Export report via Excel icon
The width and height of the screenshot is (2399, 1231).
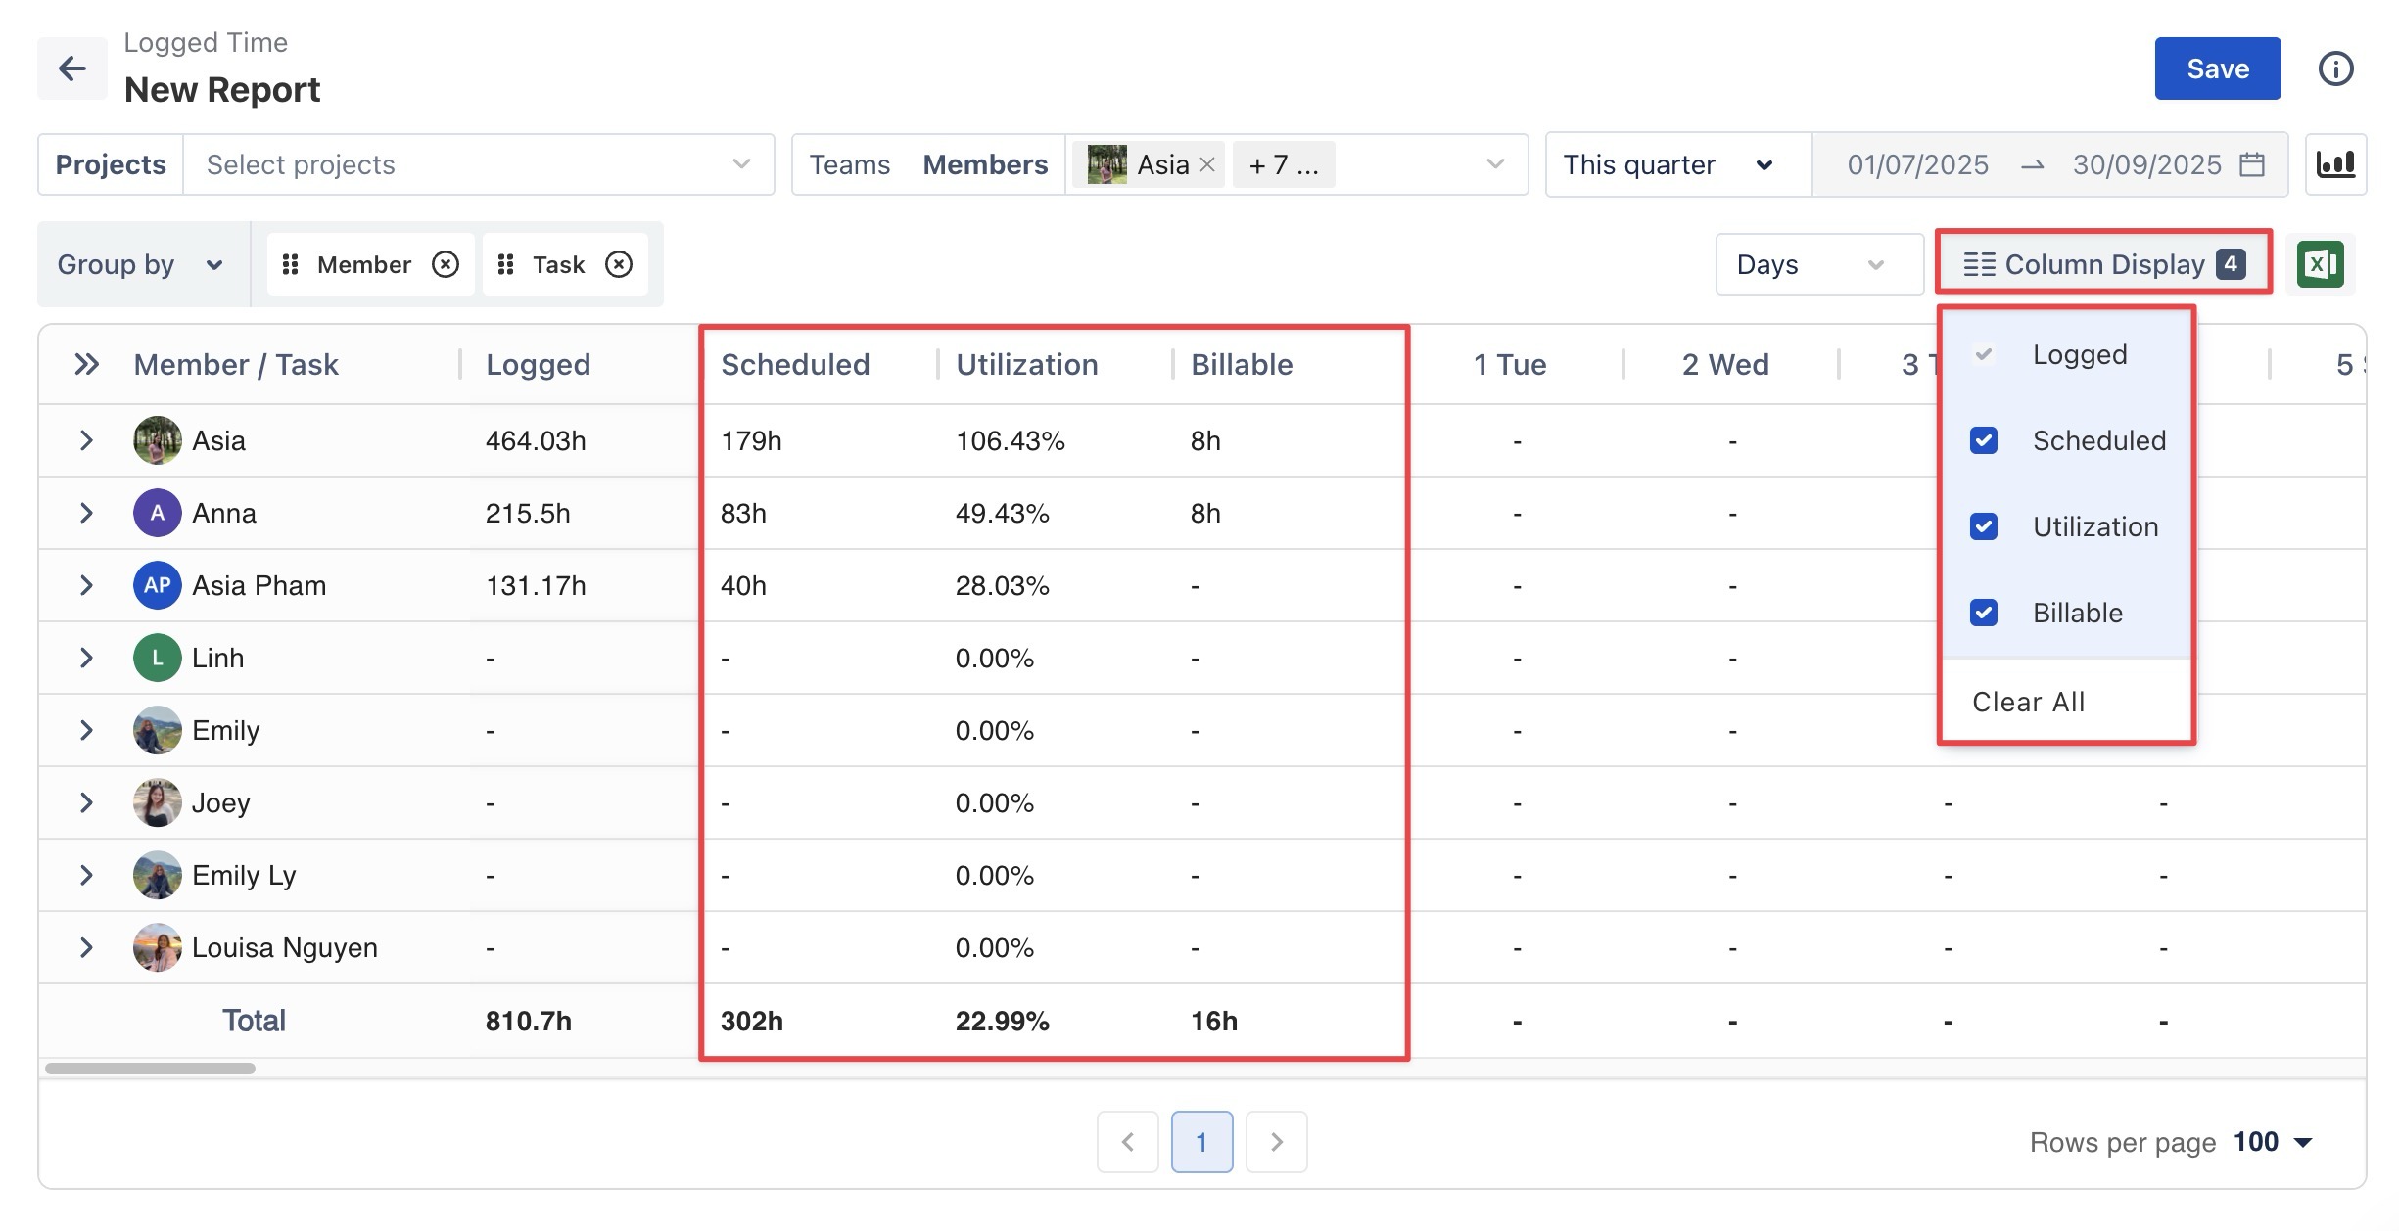[2320, 264]
